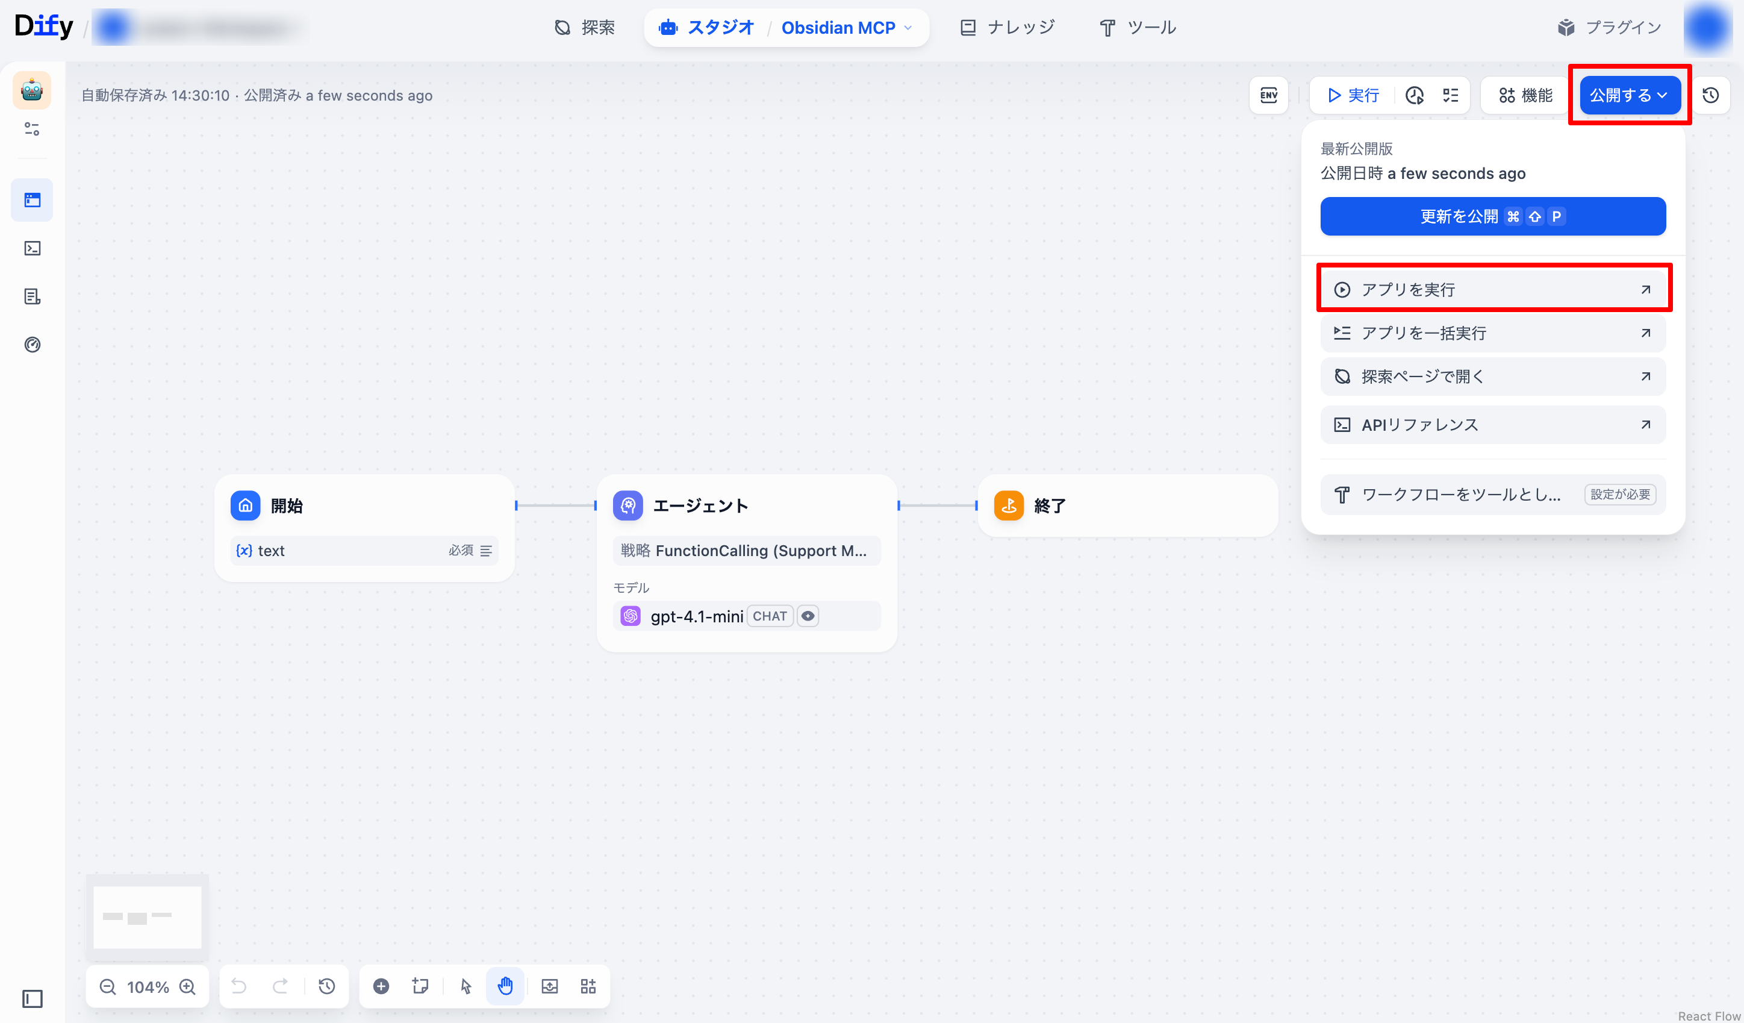Select アプリを一括実行 menu entry
Viewport: 1744px width, 1023px height.
[1492, 333]
